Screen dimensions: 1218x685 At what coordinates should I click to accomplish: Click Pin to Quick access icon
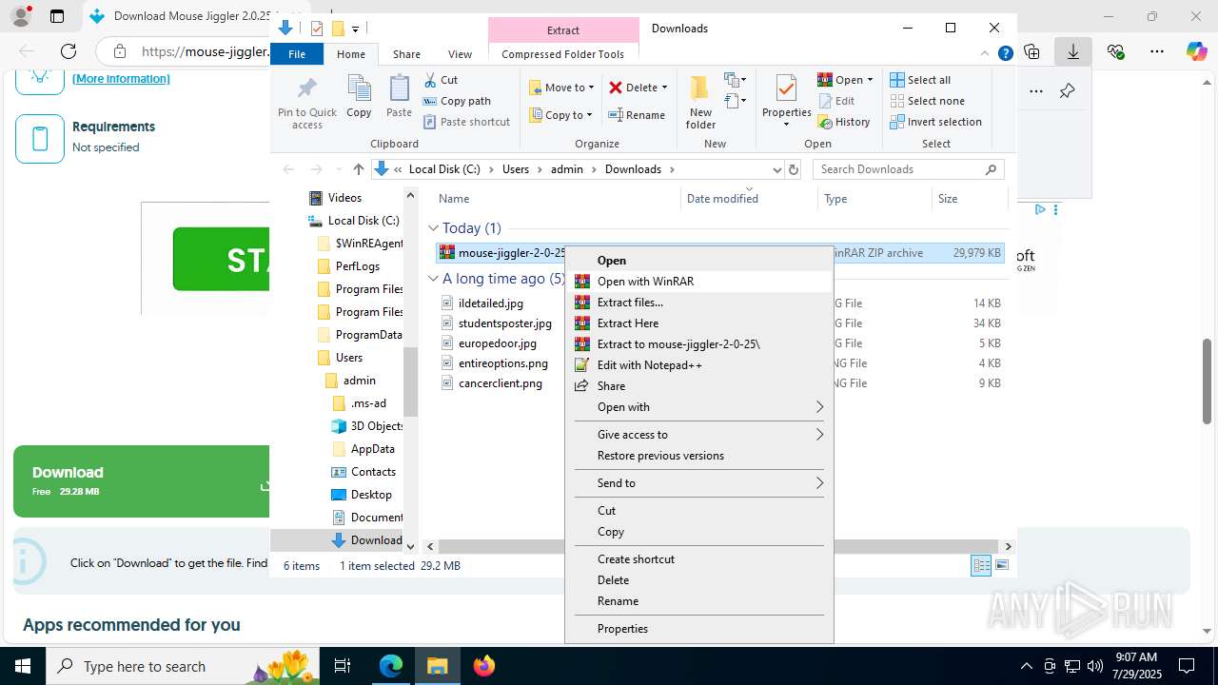(306, 103)
